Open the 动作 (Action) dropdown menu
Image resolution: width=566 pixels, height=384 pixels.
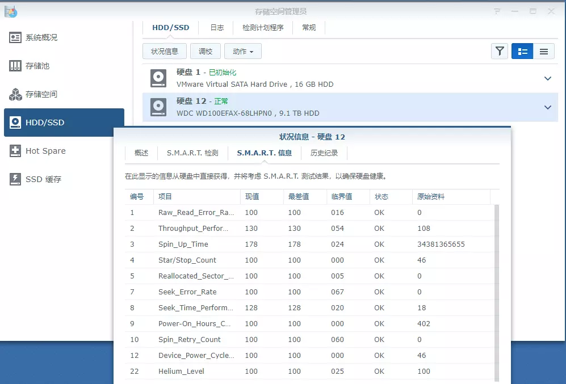pos(243,51)
